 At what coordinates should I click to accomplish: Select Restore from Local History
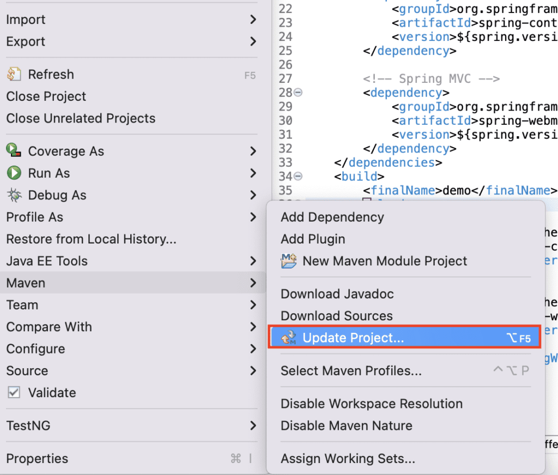click(x=132, y=239)
